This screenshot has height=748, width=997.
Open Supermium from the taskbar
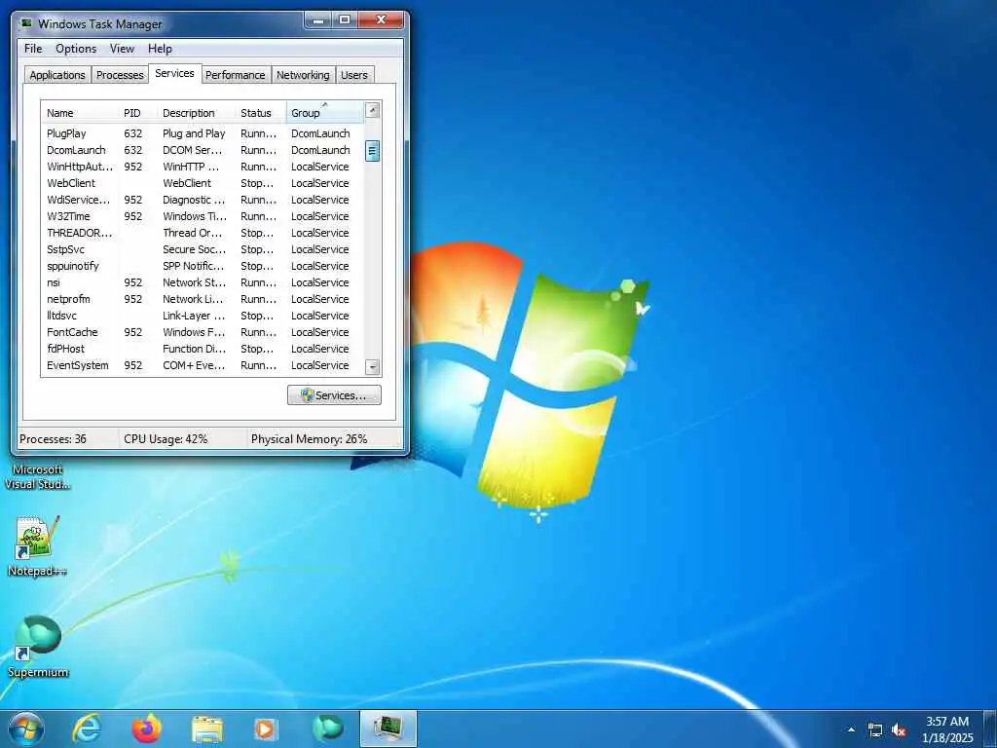[328, 729]
